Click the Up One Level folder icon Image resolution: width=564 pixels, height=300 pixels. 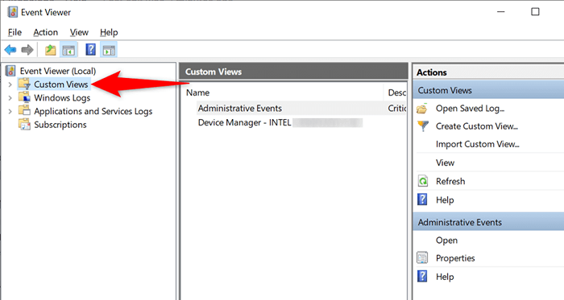[50, 50]
